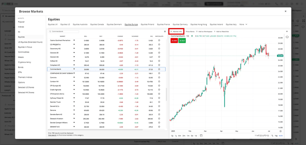
Task: Click the red 26.800 sell button
Action: 174,41
